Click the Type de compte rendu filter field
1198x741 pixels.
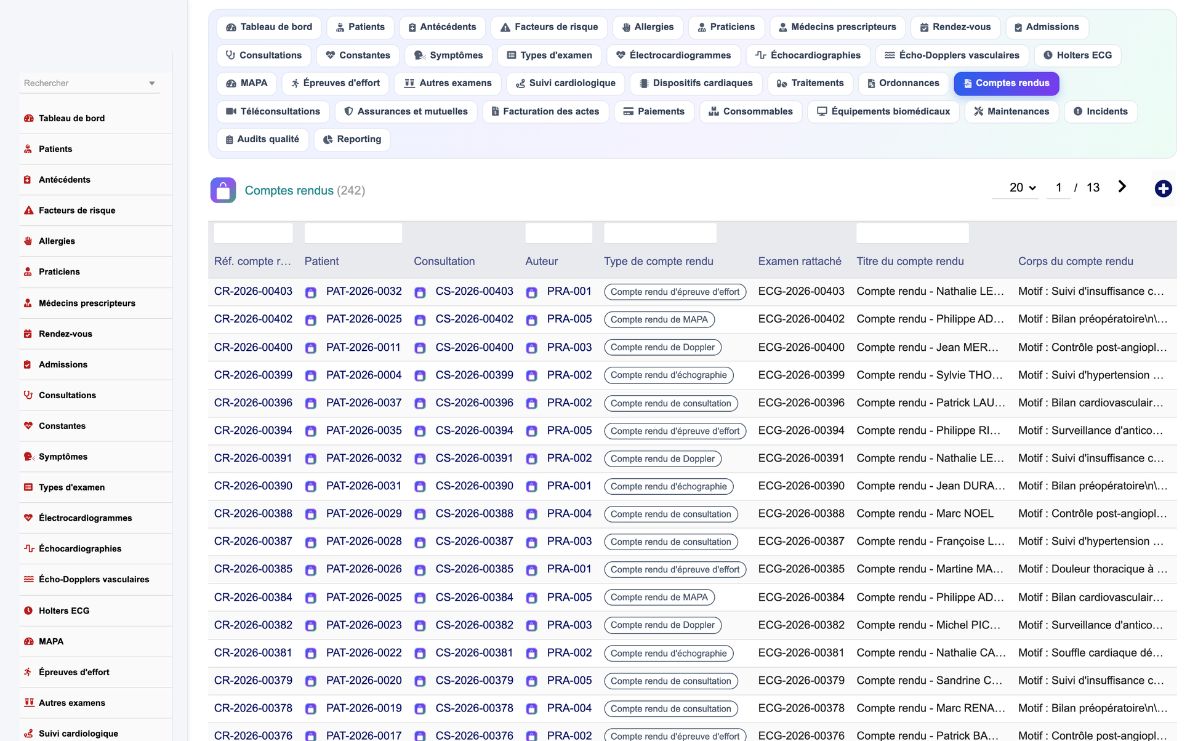660,233
